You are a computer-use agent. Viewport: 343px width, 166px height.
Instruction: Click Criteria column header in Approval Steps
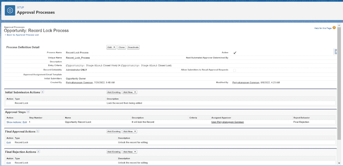click(193, 118)
